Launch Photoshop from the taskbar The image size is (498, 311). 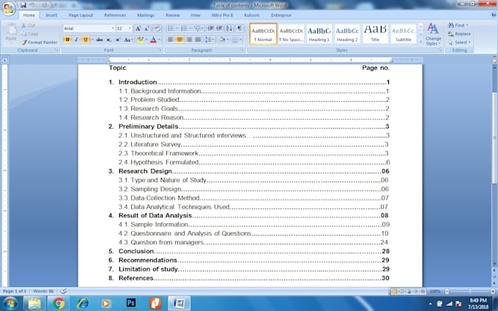tap(131, 302)
